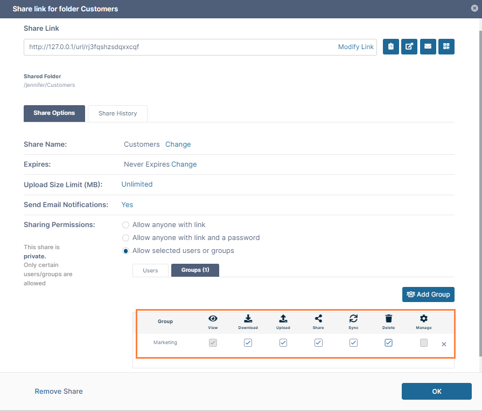Click the share link URL field

178,47
